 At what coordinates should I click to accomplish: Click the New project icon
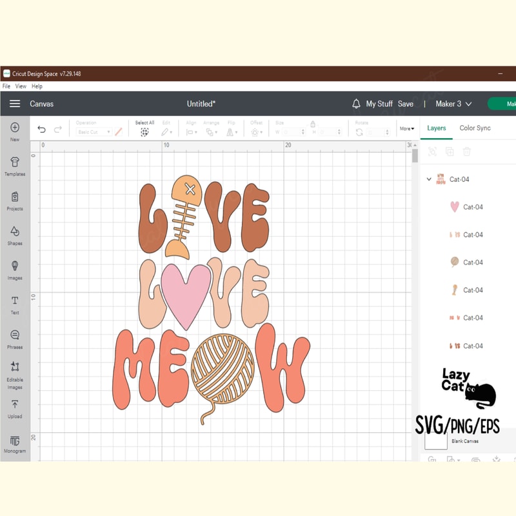pyautogui.click(x=15, y=128)
